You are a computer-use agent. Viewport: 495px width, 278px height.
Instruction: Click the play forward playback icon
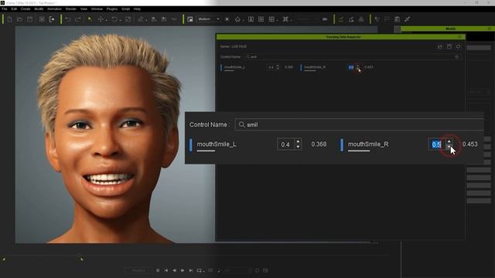click(x=183, y=270)
